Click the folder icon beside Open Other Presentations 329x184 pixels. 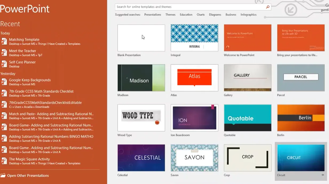[3, 175]
